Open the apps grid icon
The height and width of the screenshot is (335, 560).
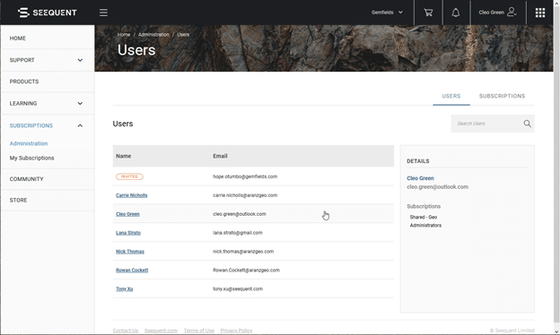pyautogui.click(x=540, y=13)
